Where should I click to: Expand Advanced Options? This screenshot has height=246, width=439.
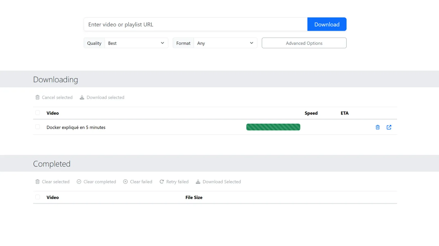(304, 43)
